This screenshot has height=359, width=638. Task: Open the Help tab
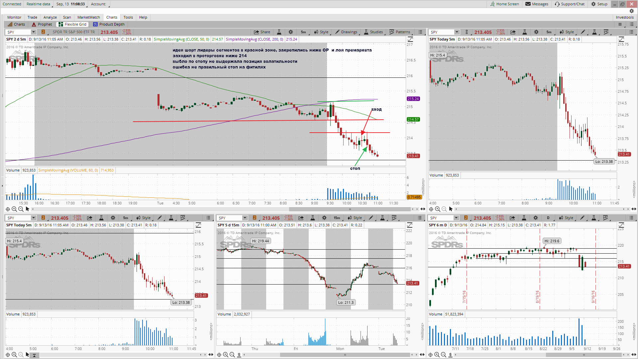click(143, 17)
